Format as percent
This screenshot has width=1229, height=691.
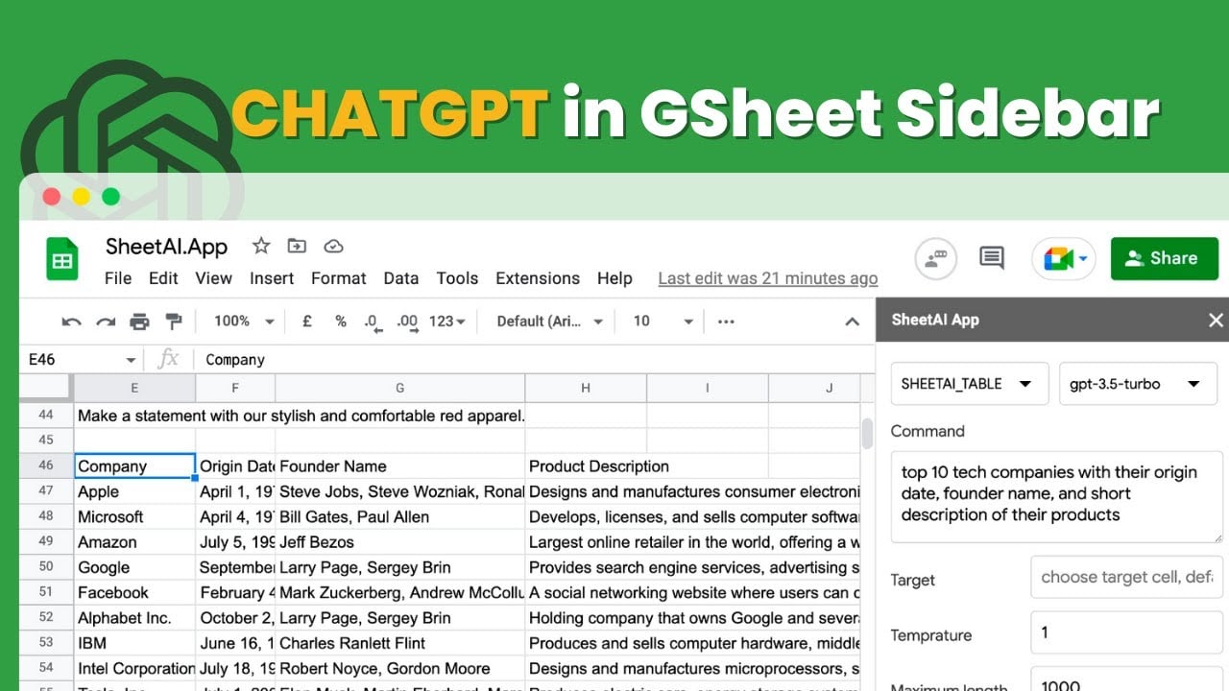(341, 322)
